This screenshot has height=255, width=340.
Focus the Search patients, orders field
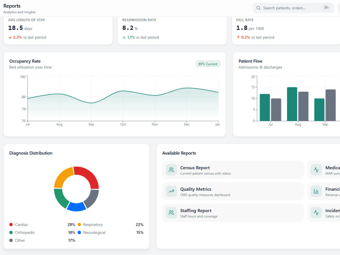click(293, 8)
